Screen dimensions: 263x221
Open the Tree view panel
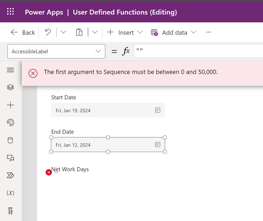[x=10, y=87]
